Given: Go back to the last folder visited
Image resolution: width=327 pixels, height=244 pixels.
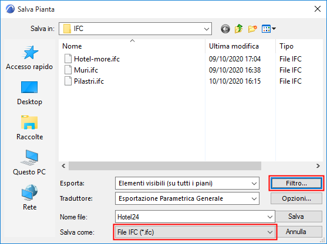Looking at the screenshot, I should pos(225,29).
